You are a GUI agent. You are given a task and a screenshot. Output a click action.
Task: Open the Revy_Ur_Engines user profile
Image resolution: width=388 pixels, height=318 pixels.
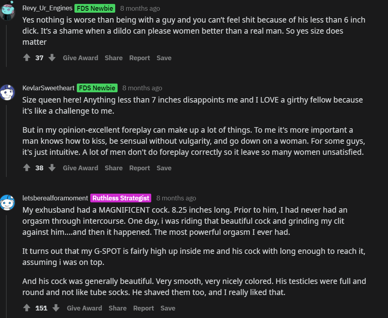click(x=47, y=8)
